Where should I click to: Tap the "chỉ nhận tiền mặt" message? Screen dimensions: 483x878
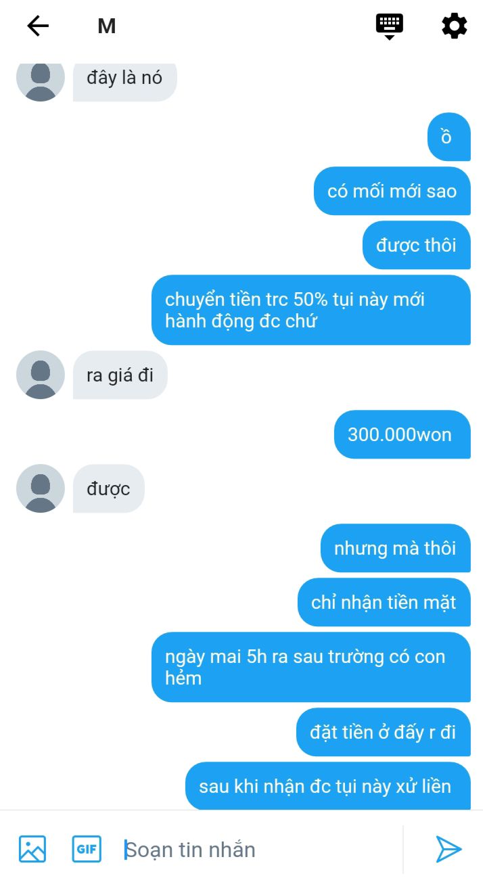point(384,602)
